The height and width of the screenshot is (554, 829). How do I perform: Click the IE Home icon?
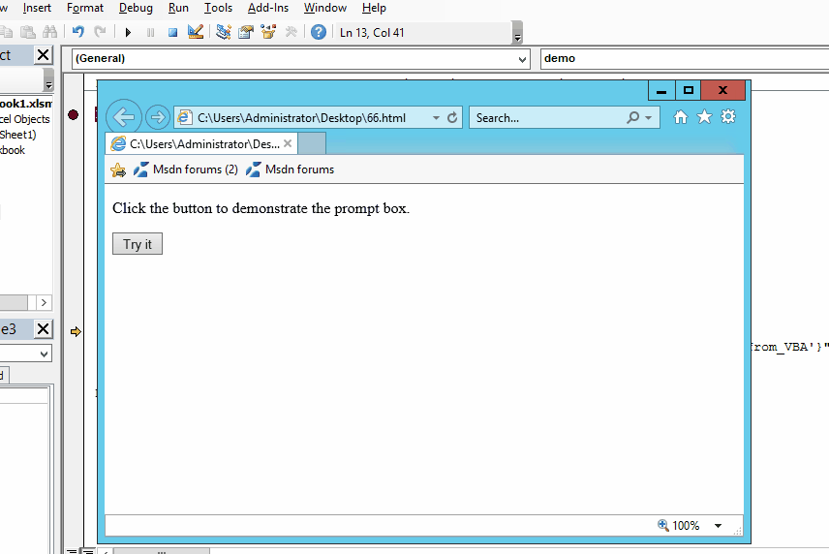point(681,117)
